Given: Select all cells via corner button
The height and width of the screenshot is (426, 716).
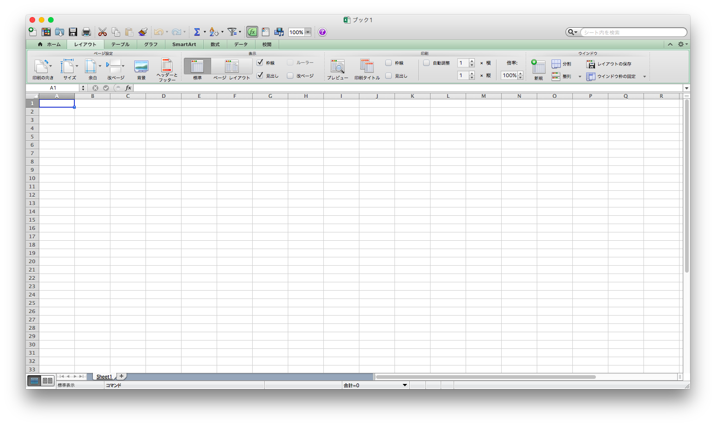Looking at the screenshot, I should [32, 96].
